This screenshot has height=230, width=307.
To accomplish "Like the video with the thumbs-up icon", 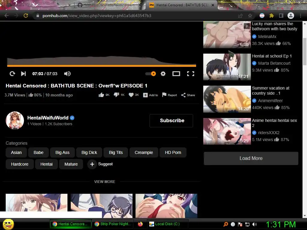I will click(101, 95).
